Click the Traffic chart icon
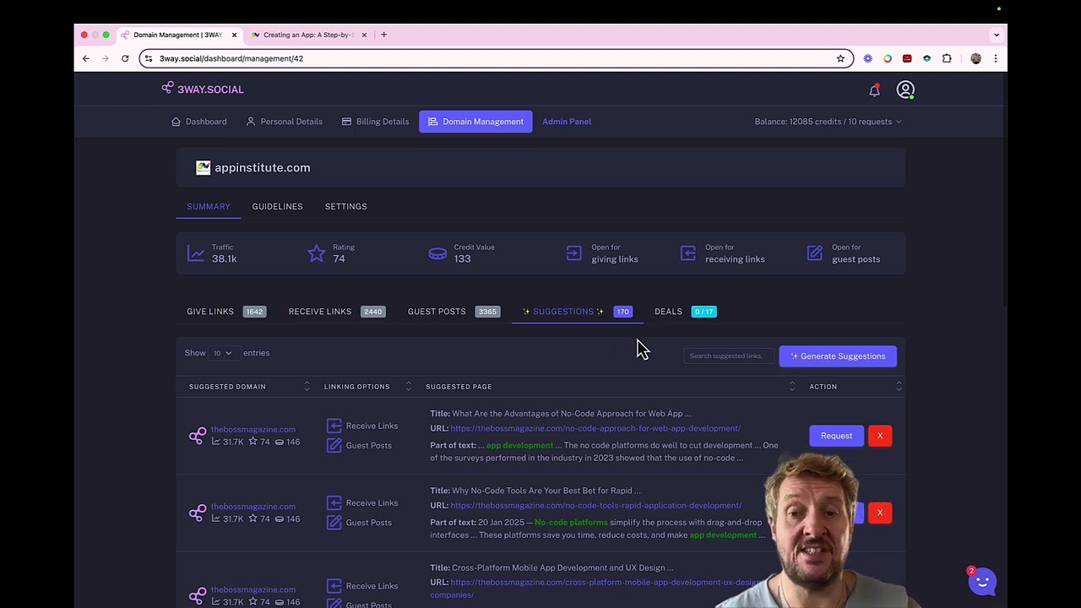The width and height of the screenshot is (1081, 608). click(x=196, y=253)
